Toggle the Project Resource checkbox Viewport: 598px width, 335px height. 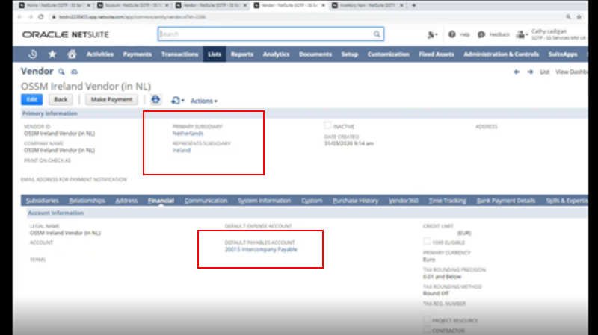point(427,319)
